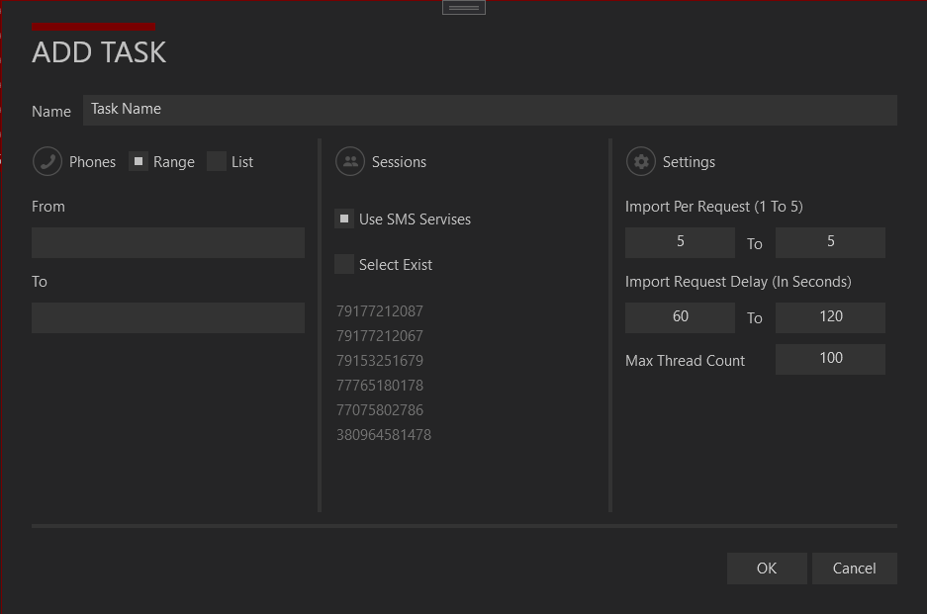Click the drag handle at top of dialog

point(463,7)
